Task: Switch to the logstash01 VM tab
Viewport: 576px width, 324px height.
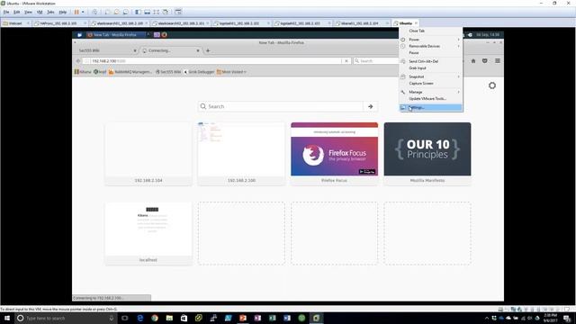Action: tap(240, 23)
